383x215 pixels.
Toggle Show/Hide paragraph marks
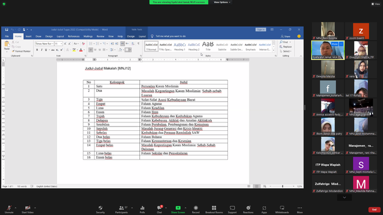[138, 44]
